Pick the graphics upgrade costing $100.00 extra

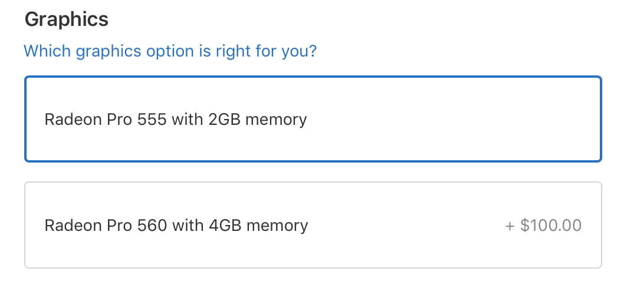(313, 225)
